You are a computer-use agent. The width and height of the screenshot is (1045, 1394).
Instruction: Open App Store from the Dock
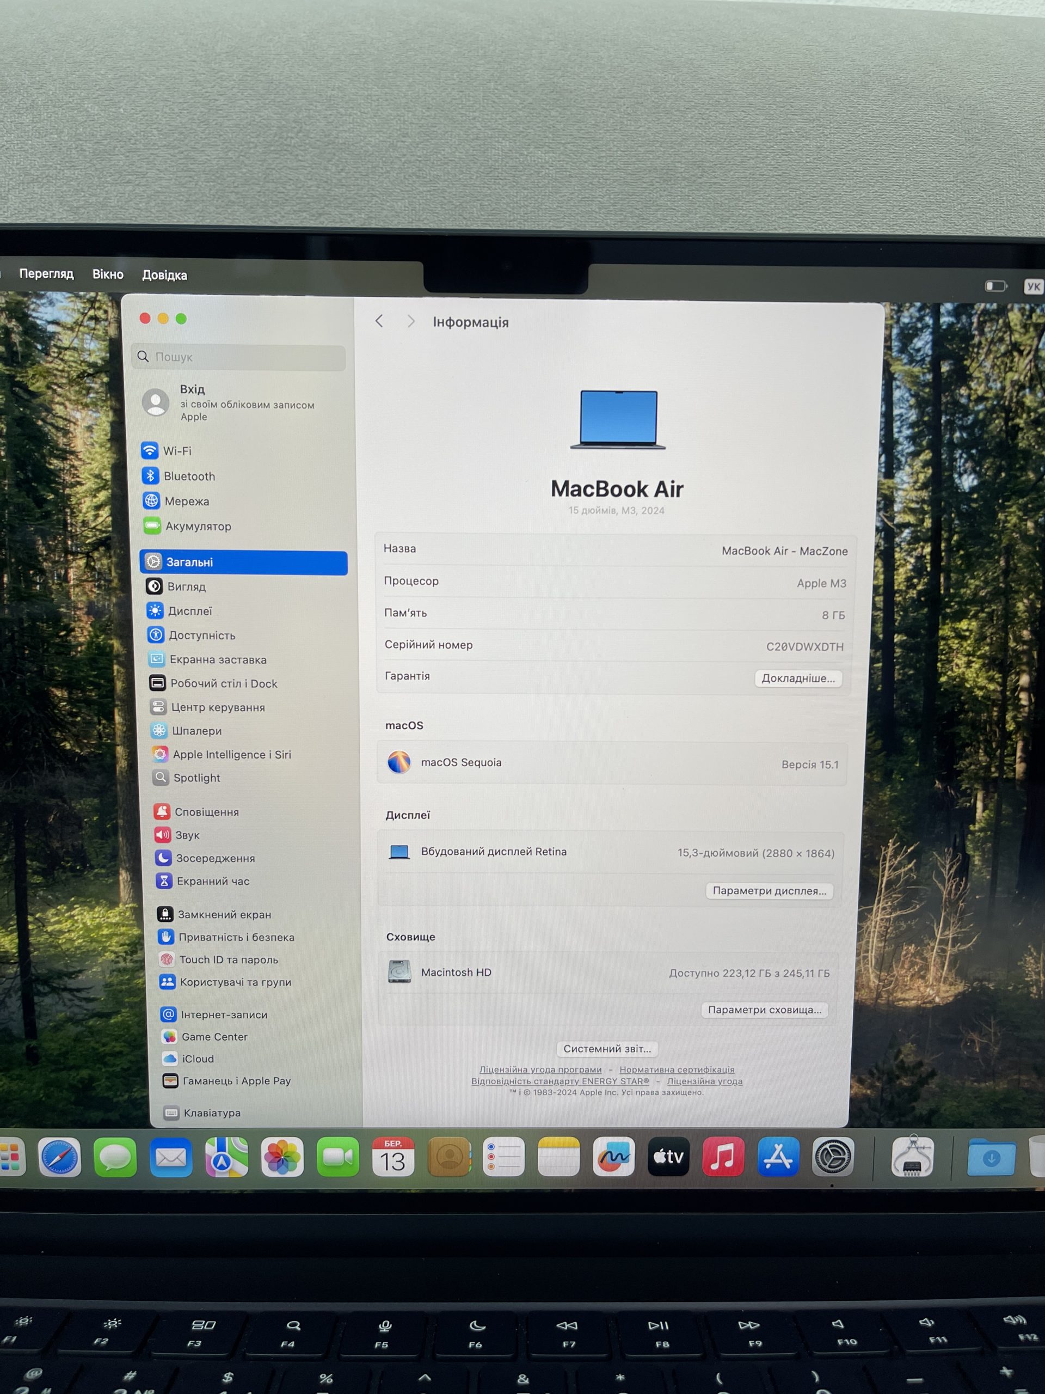[778, 1157]
